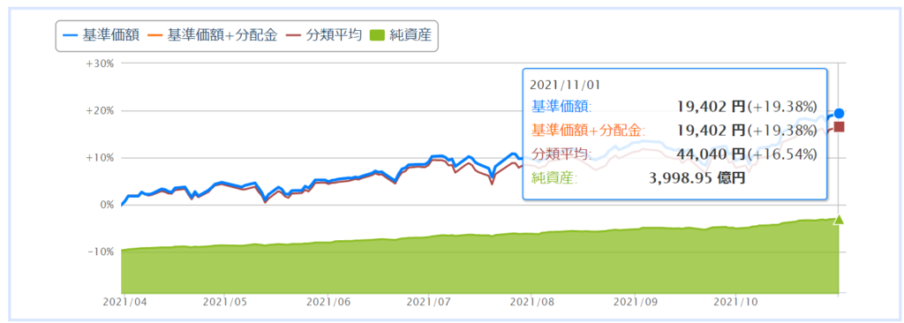Select the 2021/07 x-axis label
The width and height of the screenshot is (904, 323).
[426, 301]
